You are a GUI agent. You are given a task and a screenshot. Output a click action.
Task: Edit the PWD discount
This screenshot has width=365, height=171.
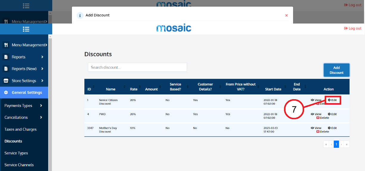(332, 114)
